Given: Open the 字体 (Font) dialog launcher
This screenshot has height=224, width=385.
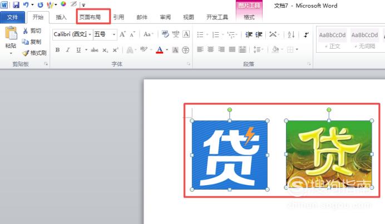Looking at the screenshot, I should click(x=189, y=64).
